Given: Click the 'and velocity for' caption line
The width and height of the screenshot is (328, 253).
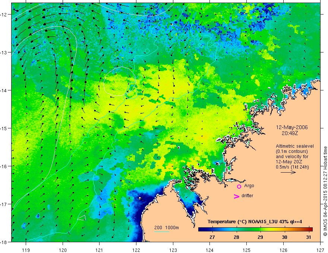Looking at the screenshot, I should coord(292,157).
